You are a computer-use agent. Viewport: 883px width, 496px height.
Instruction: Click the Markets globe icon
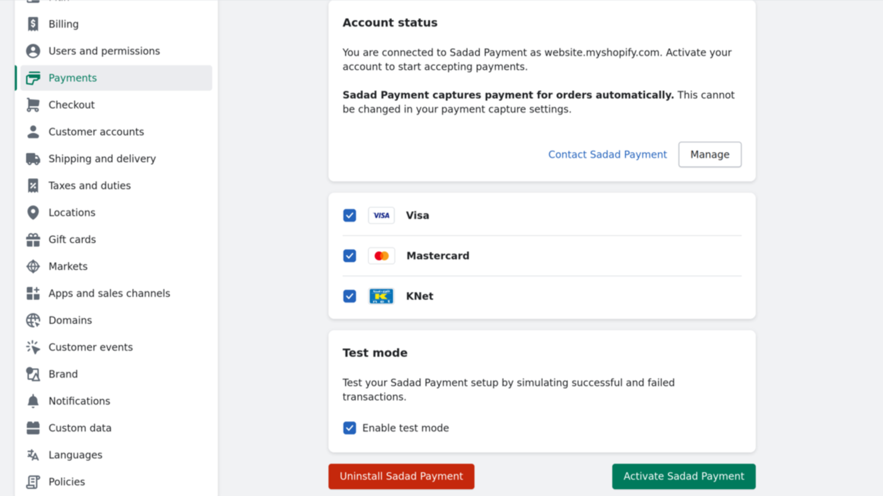coord(33,266)
